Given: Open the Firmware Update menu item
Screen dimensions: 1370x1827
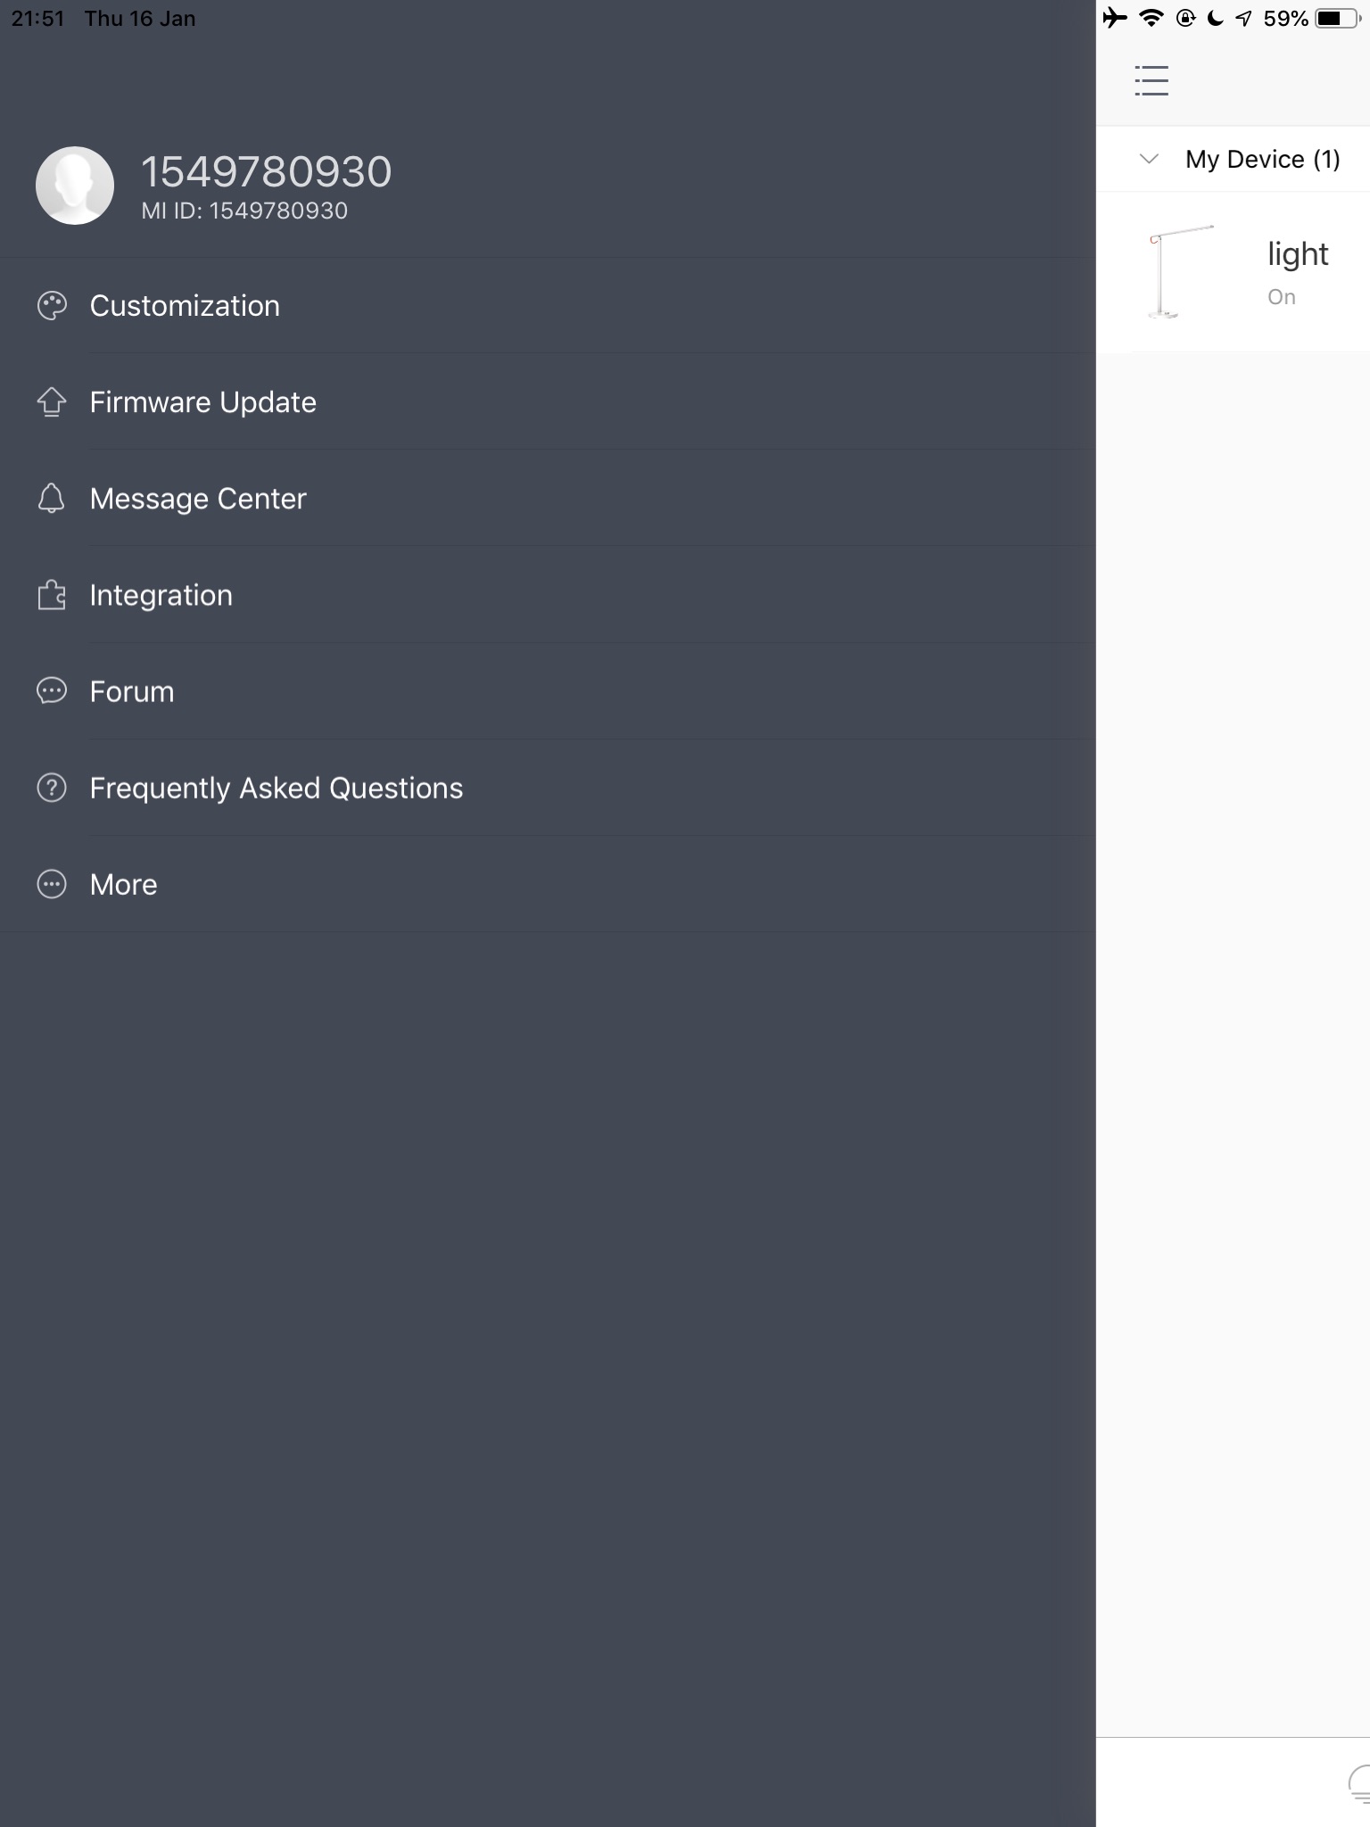Looking at the screenshot, I should 203,402.
